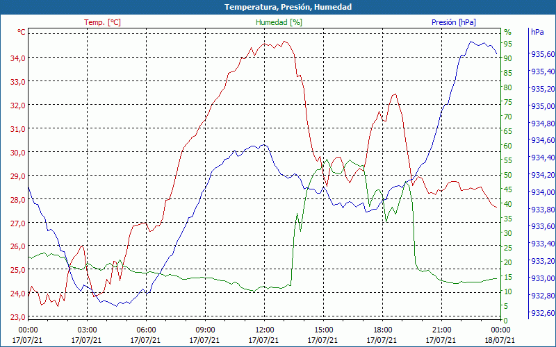This screenshot has width=556, height=347.
Task: Click temperature axis value "34,0"
Action: tap(17, 58)
